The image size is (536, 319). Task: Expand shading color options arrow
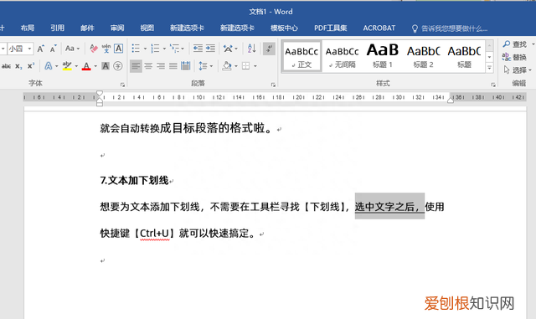tap(236, 66)
